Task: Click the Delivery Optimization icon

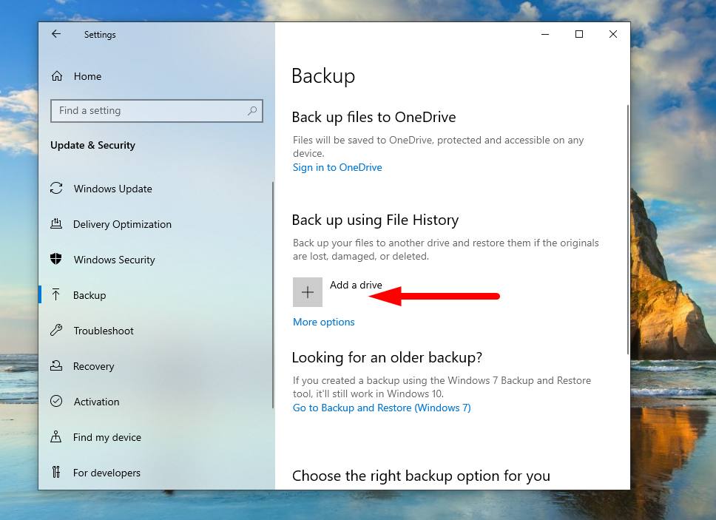Action: pyautogui.click(x=56, y=224)
